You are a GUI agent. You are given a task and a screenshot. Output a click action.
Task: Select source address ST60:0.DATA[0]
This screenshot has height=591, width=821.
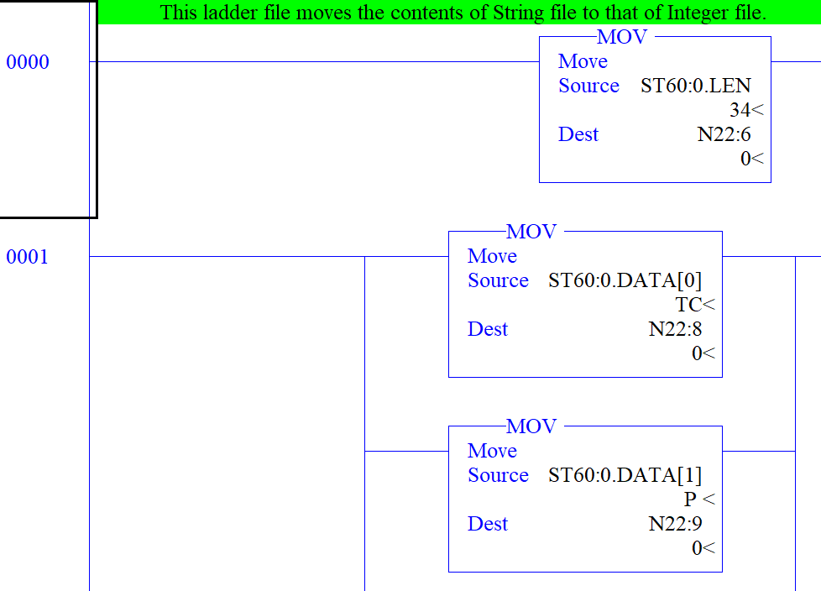(x=625, y=280)
